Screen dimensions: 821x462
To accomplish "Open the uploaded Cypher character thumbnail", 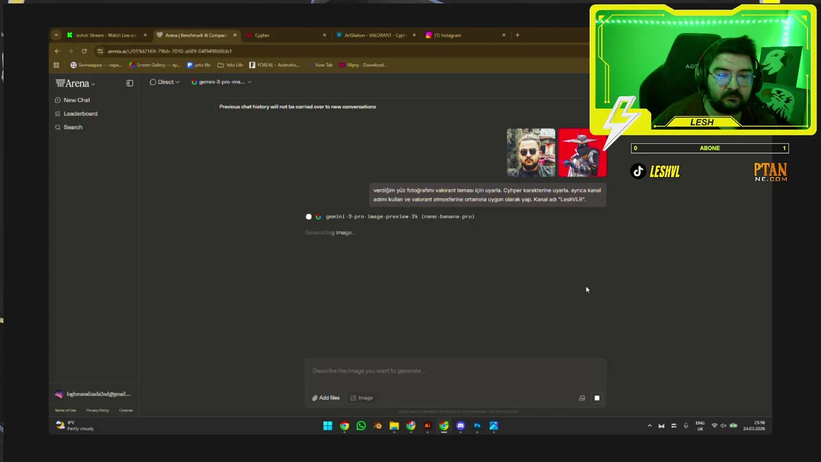I will click(x=582, y=153).
